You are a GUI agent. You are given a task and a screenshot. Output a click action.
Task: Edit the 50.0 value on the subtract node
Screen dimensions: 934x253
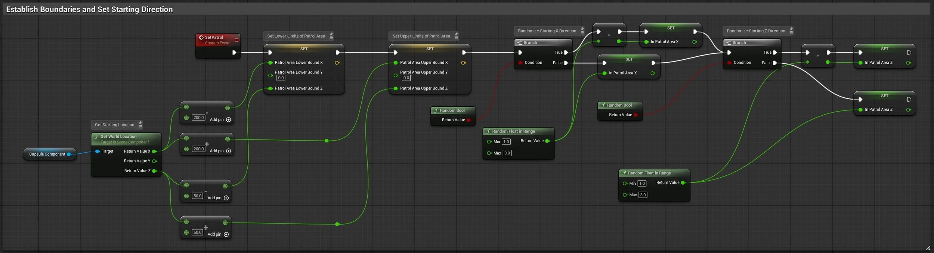[197, 196]
